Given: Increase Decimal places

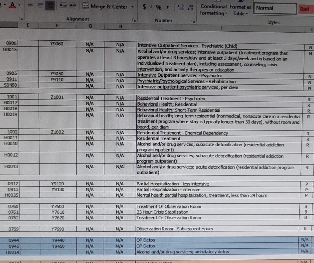Looking at the screenshot, I should point(181,8).
